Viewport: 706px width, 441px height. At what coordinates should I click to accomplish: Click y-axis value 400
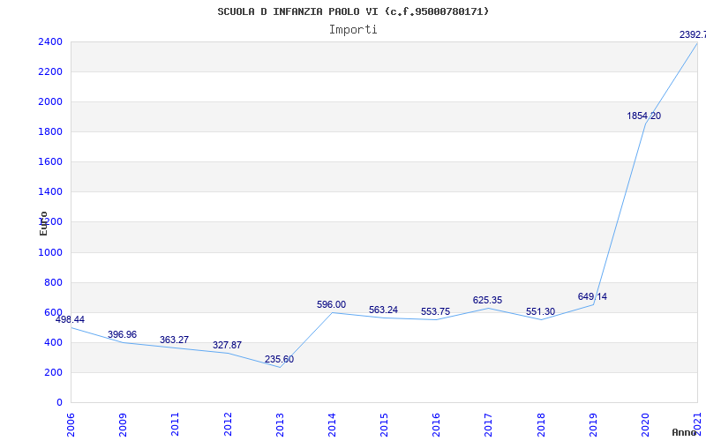click(53, 342)
